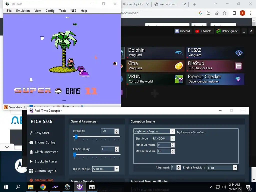Click the Error Delay slider handle
The image size is (256, 192).
point(74,154)
